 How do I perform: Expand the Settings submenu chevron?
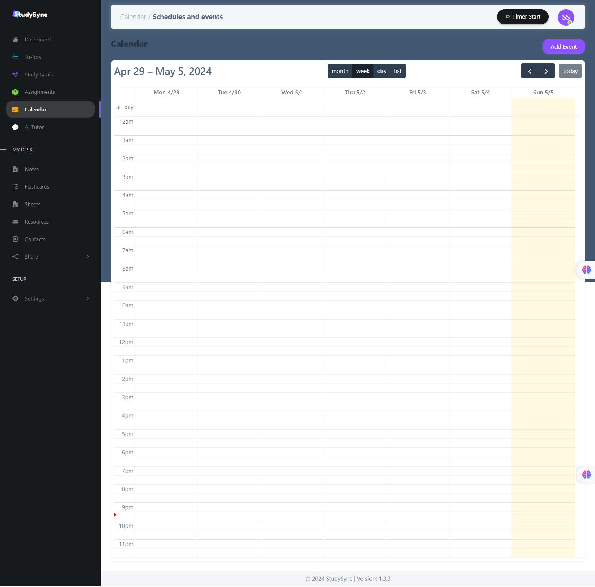88,299
